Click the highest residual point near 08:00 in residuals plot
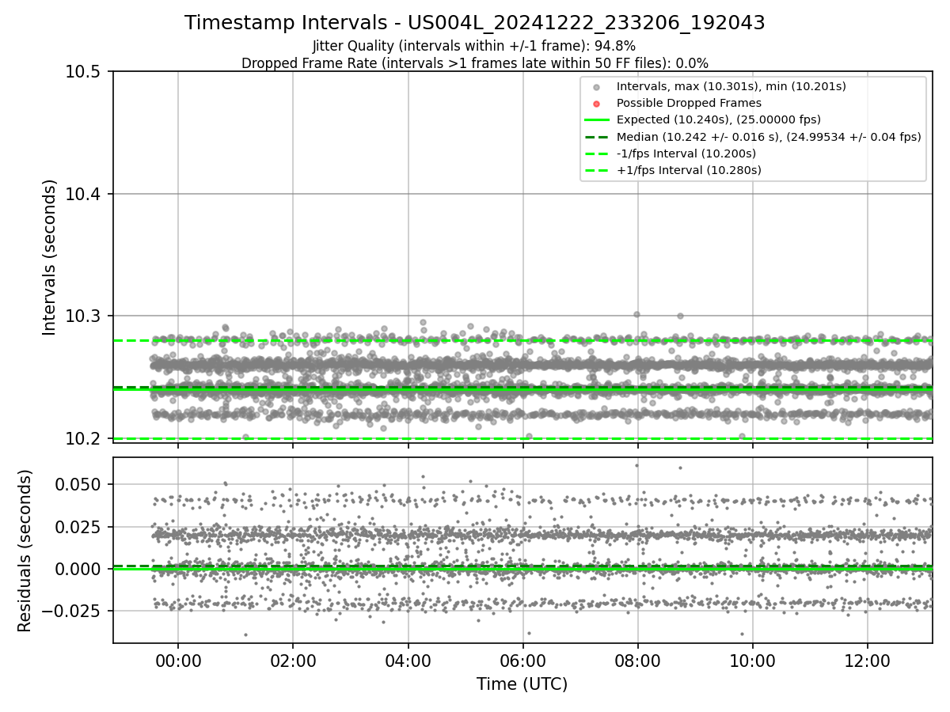This screenshot has width=950, height=712. (636, 465)
